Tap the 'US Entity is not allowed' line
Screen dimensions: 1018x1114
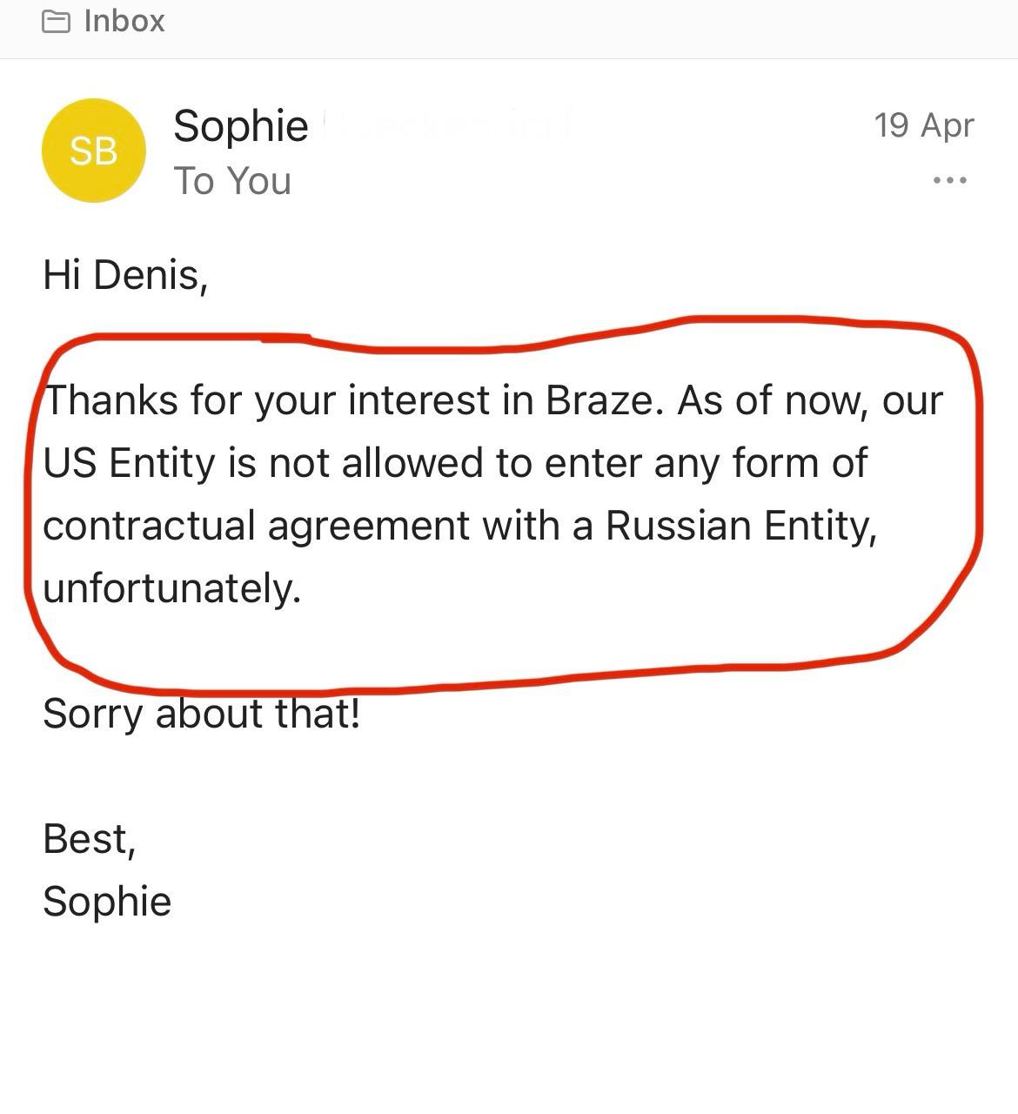click(x=266, y=463)
